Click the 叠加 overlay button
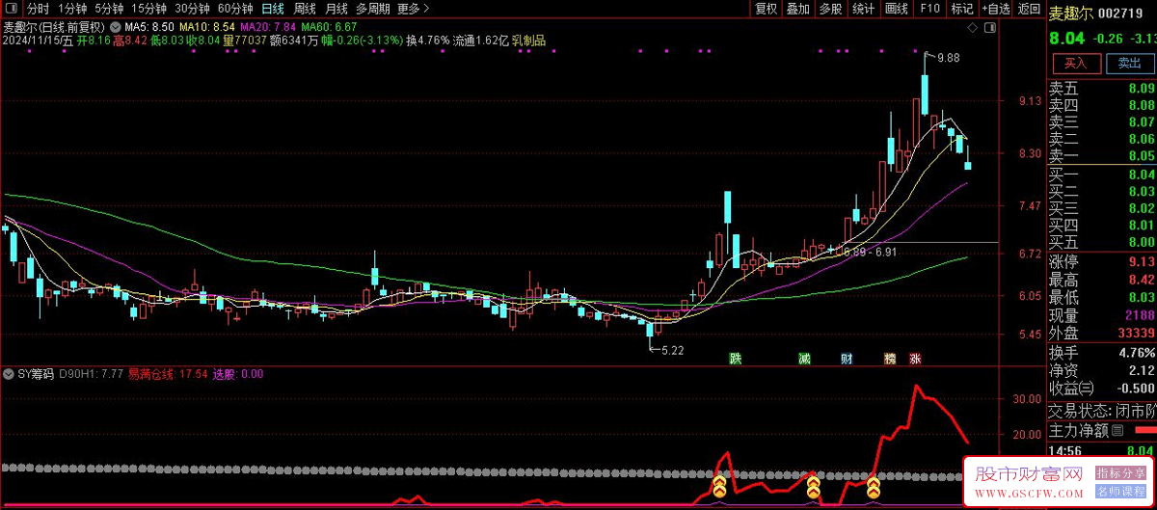Image resolution: width=1157 pixels, height=510 pixels. pos(798,9)
